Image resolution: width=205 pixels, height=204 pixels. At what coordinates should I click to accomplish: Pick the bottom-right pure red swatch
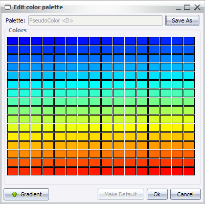click(x=189, y=171)
